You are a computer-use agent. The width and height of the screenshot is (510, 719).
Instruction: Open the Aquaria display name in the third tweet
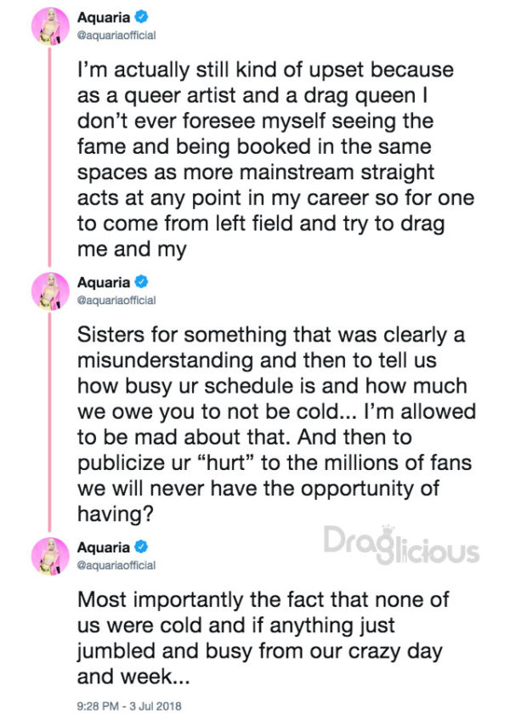104,547
